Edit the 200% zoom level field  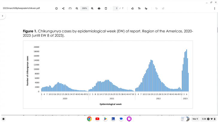pyautogui.click(x=84, y=8)
